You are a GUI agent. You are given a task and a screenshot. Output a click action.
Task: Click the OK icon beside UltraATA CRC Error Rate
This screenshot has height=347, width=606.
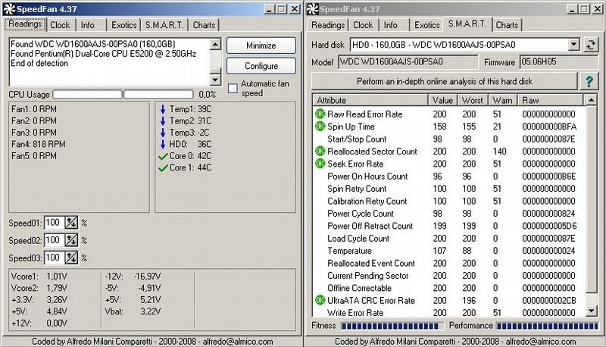320,300
